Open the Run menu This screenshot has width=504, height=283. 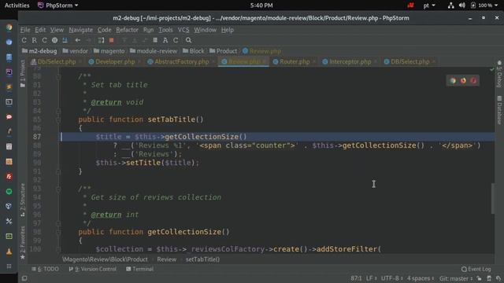(148, 30)
